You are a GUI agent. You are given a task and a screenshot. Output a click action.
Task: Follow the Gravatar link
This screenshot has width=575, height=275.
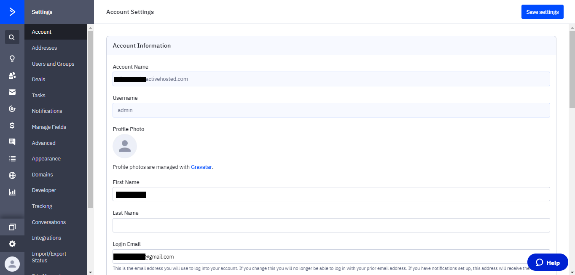[202, 167]
